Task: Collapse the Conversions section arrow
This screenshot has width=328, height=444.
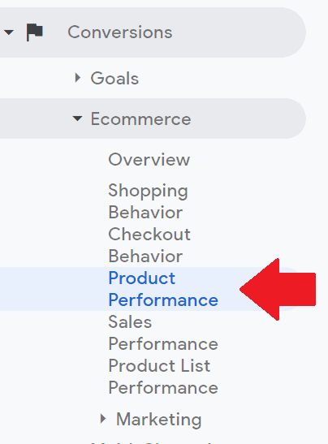Action: pyautogui.click(x=9, y=32)
